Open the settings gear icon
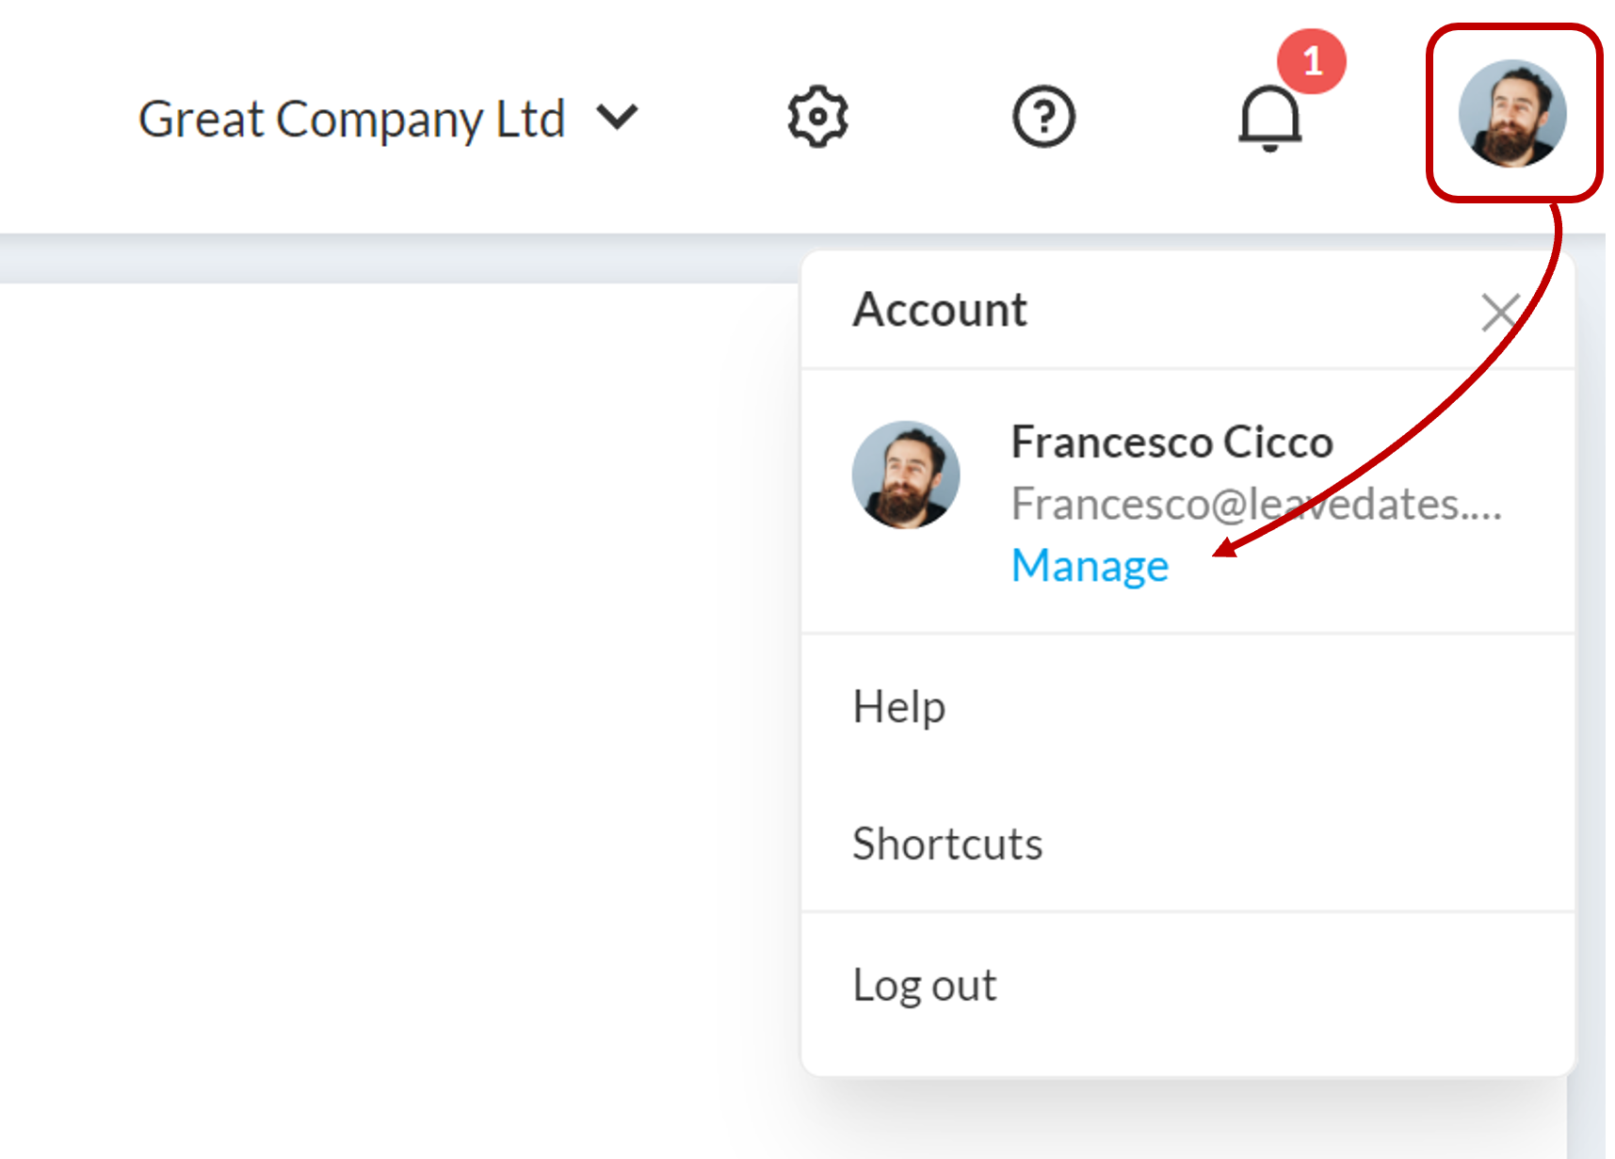The image size is (1615, 1159). [x=817, y=117]
